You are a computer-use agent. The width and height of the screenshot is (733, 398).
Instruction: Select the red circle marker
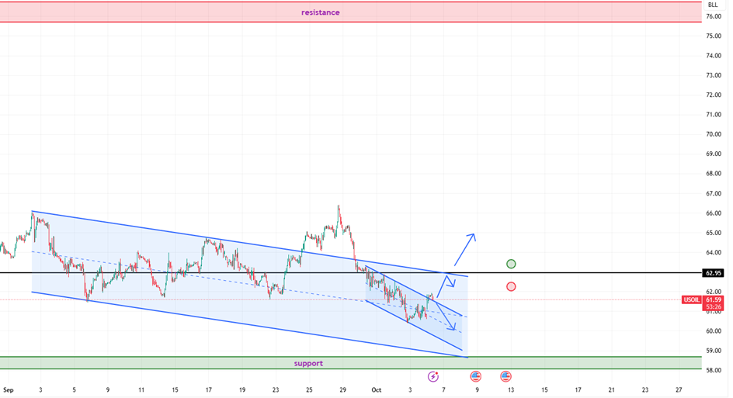[x=511, y=286]
